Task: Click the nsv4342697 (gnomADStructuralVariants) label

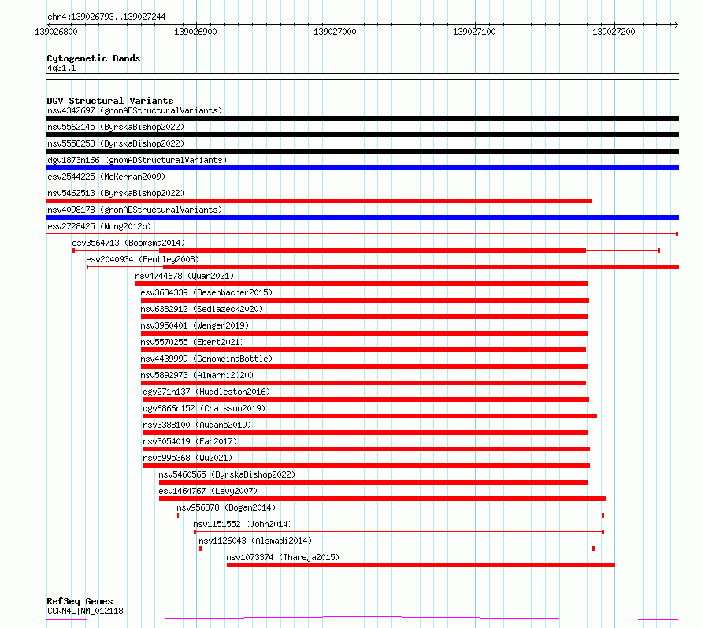Action: tap(135, 110)
